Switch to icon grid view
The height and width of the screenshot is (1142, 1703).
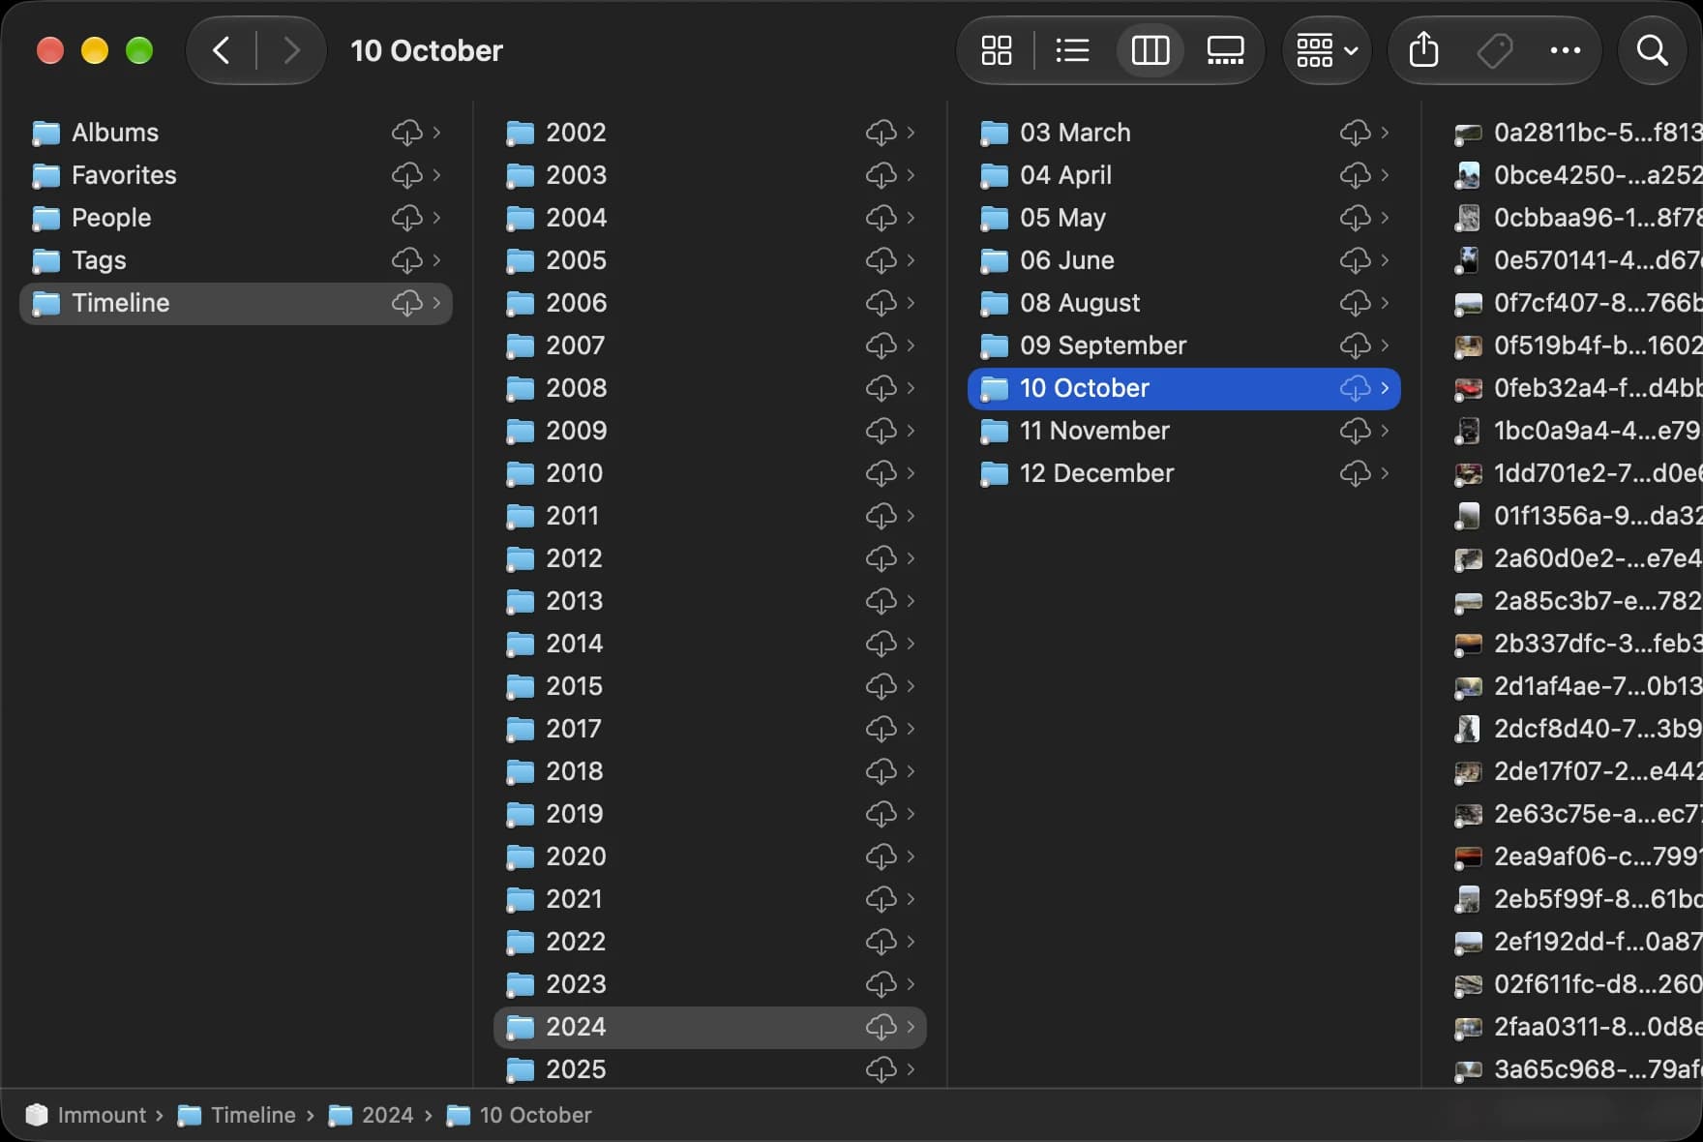(x=996, y=50)
